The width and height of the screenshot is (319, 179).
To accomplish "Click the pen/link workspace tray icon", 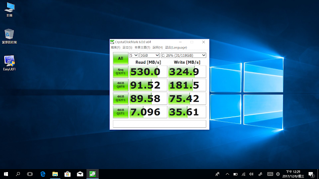I will click(260, 174).
